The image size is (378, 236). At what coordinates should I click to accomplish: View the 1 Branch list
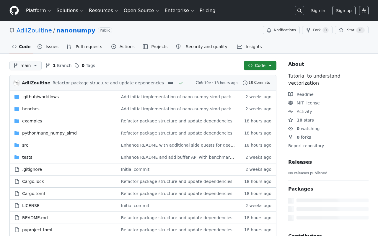(59, 65)
